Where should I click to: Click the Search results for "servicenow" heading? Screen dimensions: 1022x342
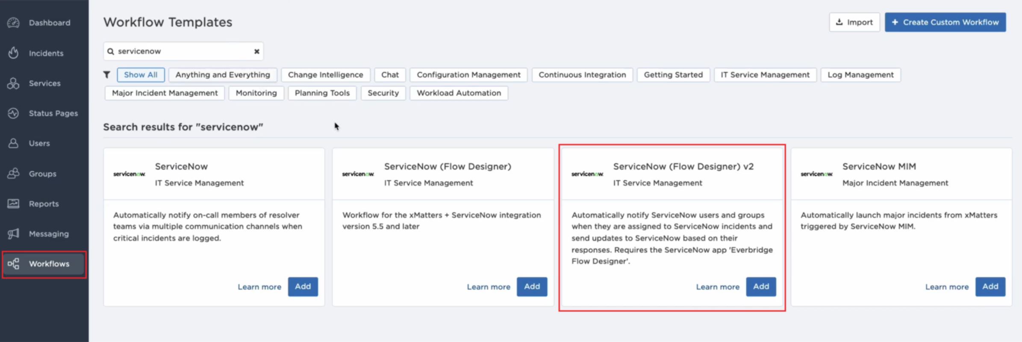(x=183, y=127)
